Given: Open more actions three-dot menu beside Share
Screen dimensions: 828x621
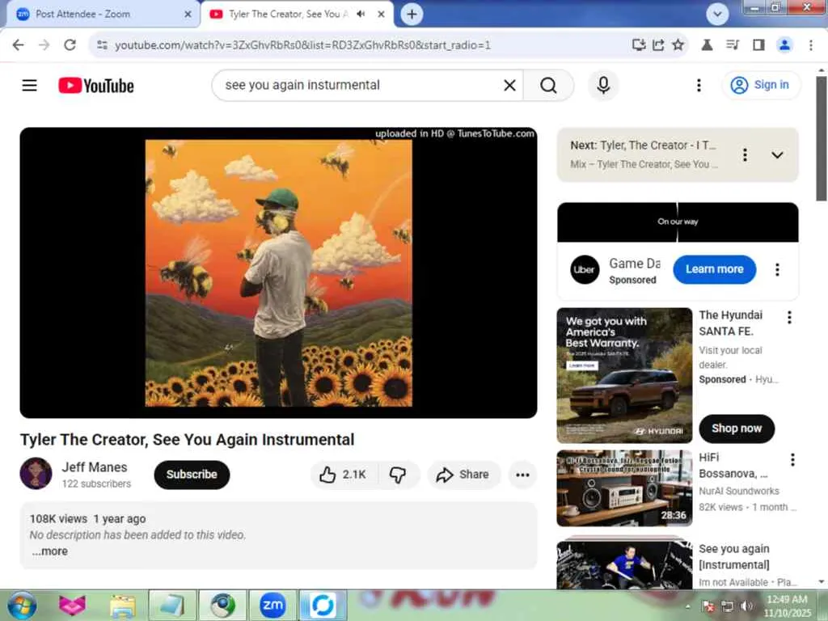Looking at the screenshot, I should pos(522,474).
